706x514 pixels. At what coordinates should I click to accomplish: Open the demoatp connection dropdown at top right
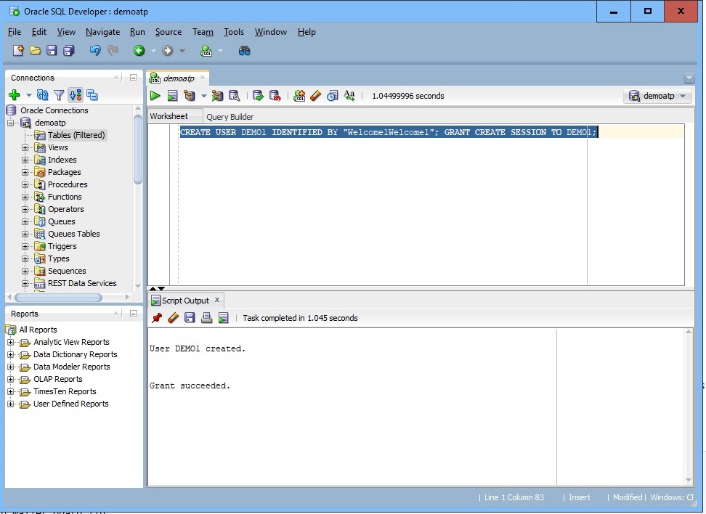pos(658,96)
